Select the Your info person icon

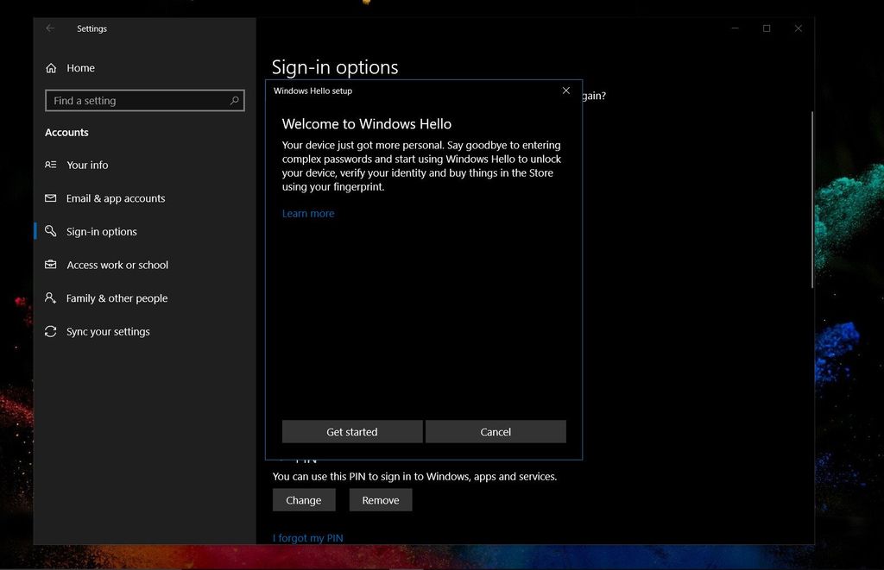[52, 165]
